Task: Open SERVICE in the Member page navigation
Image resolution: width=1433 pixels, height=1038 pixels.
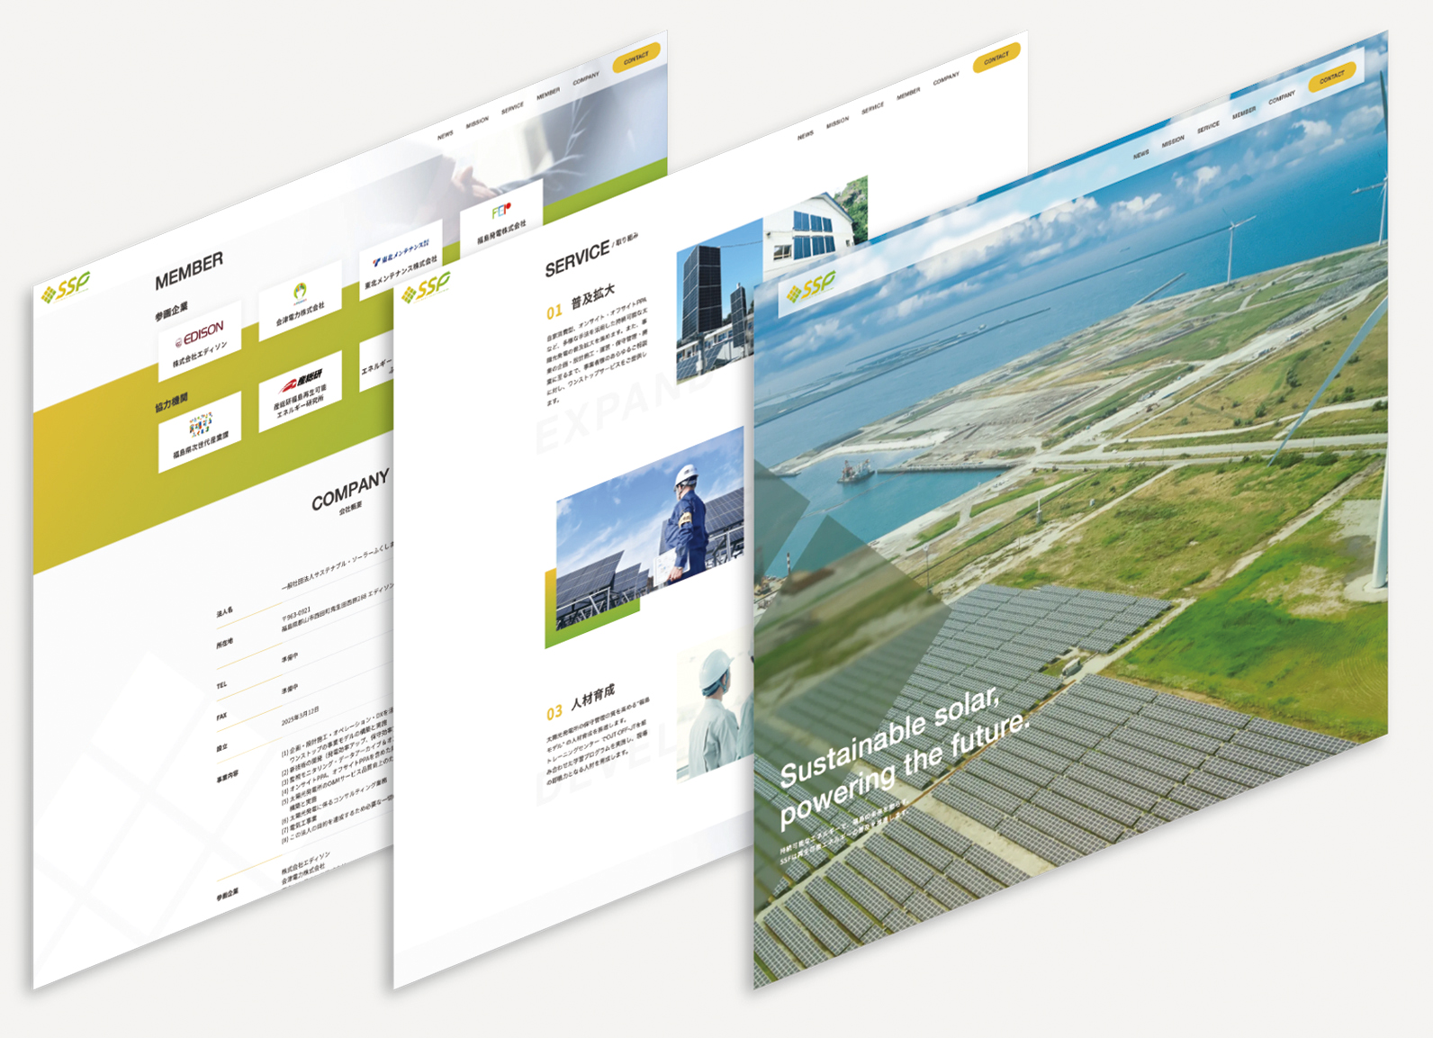Action: pos(512,107)
